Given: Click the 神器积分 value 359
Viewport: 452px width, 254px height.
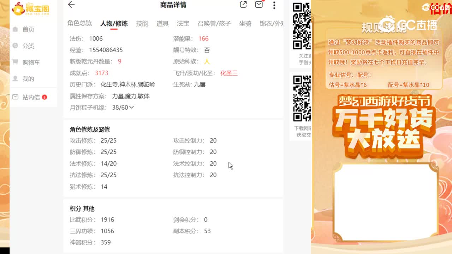Looking at the screenshot, I should click(x=106, y=242).
